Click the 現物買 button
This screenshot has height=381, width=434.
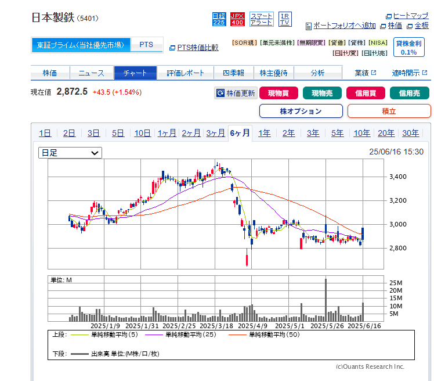pyautogui.click(x=279, y=93)
